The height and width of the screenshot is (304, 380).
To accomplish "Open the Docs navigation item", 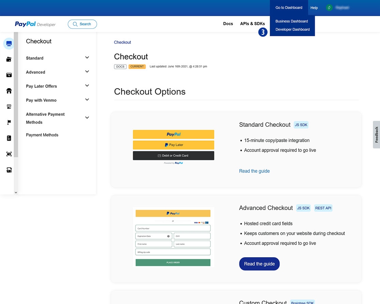I will 228,24.
